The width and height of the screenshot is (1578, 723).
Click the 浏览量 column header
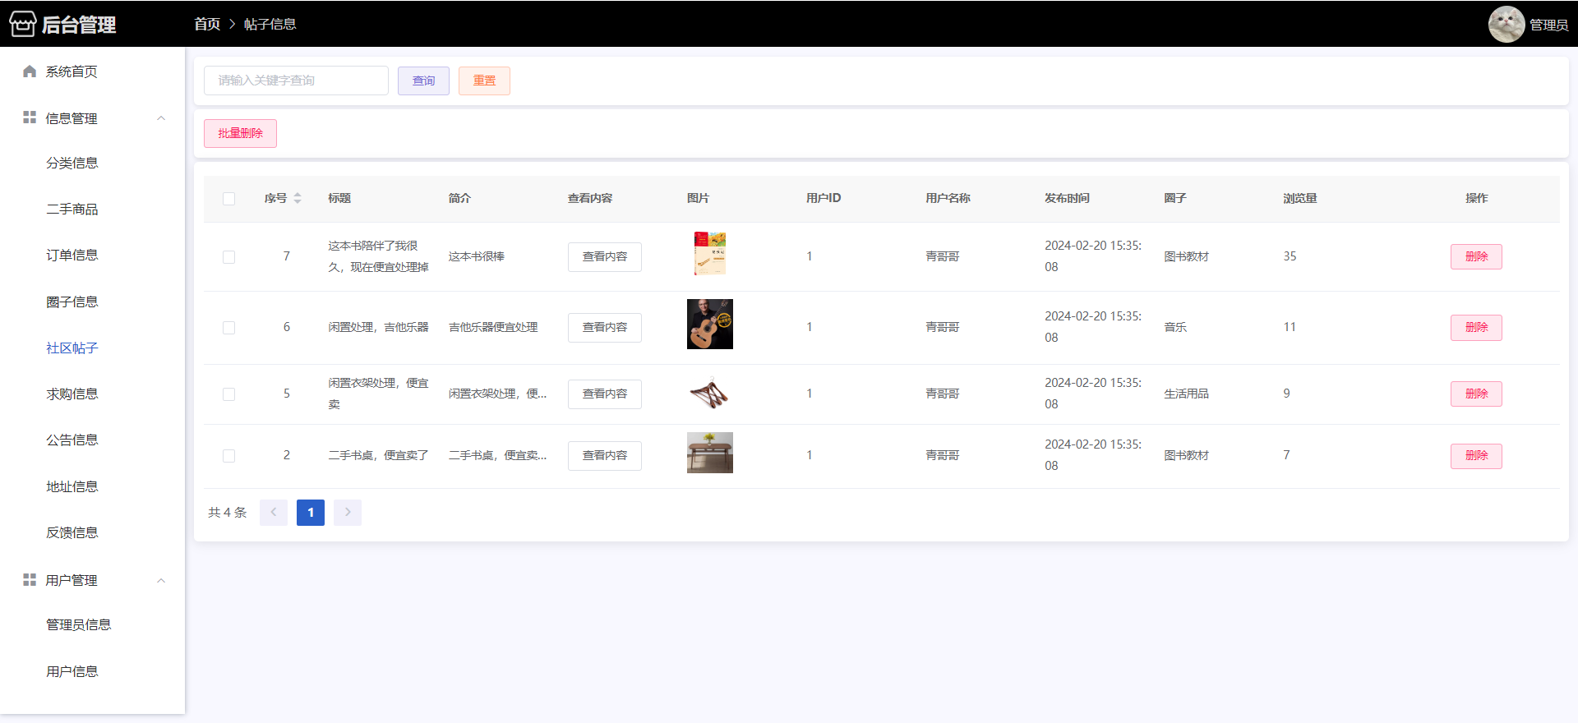pos(1300,199)
